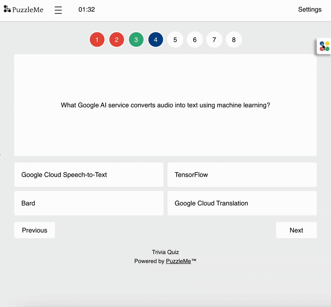Click the question text about audio to text
The height and width of the screenshot is (307, 331).
coord(165,105)
